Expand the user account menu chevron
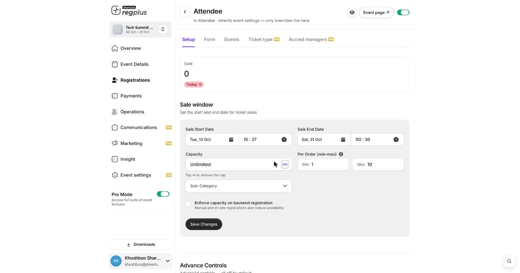The image size is (520, 273). (167, 261)
